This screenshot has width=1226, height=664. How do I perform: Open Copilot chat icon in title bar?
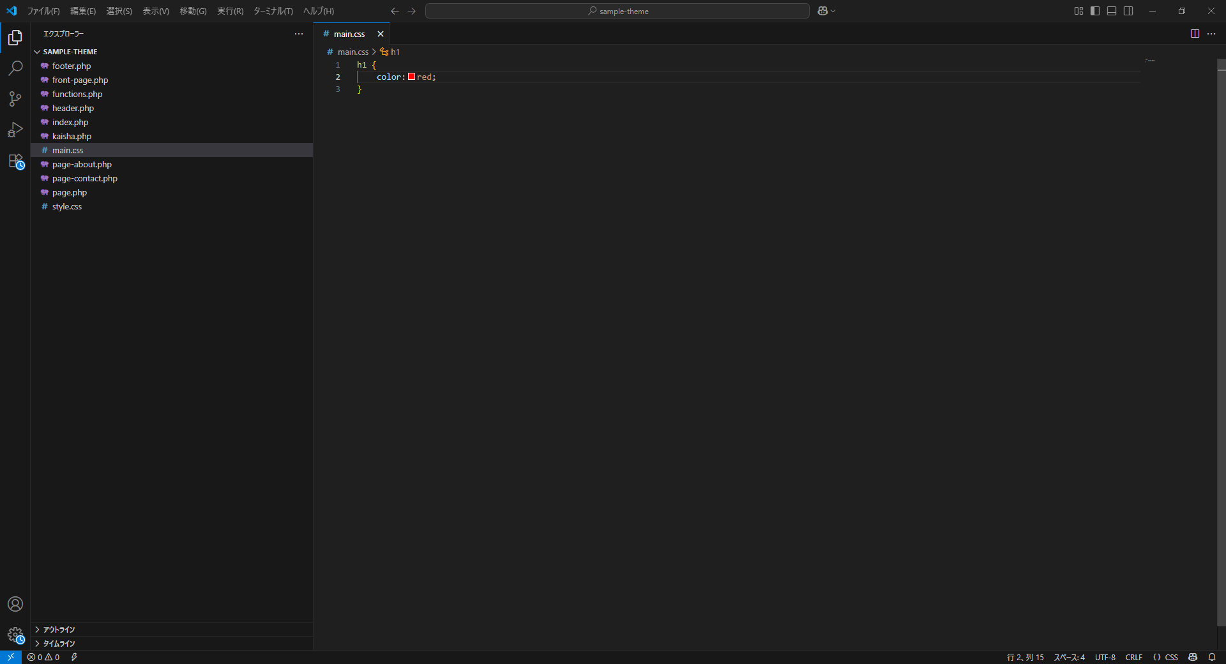[x=822, y=11]
